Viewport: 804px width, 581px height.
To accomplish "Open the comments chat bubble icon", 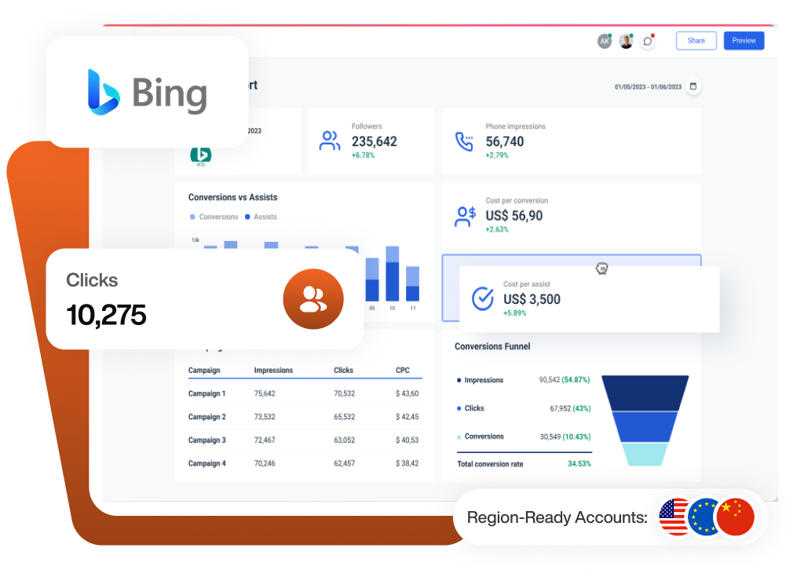I will pos(648,42).
